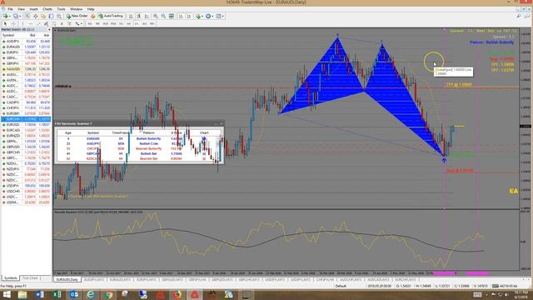
Task: Zoom in on the chart
Action: [x=156, y=16]
